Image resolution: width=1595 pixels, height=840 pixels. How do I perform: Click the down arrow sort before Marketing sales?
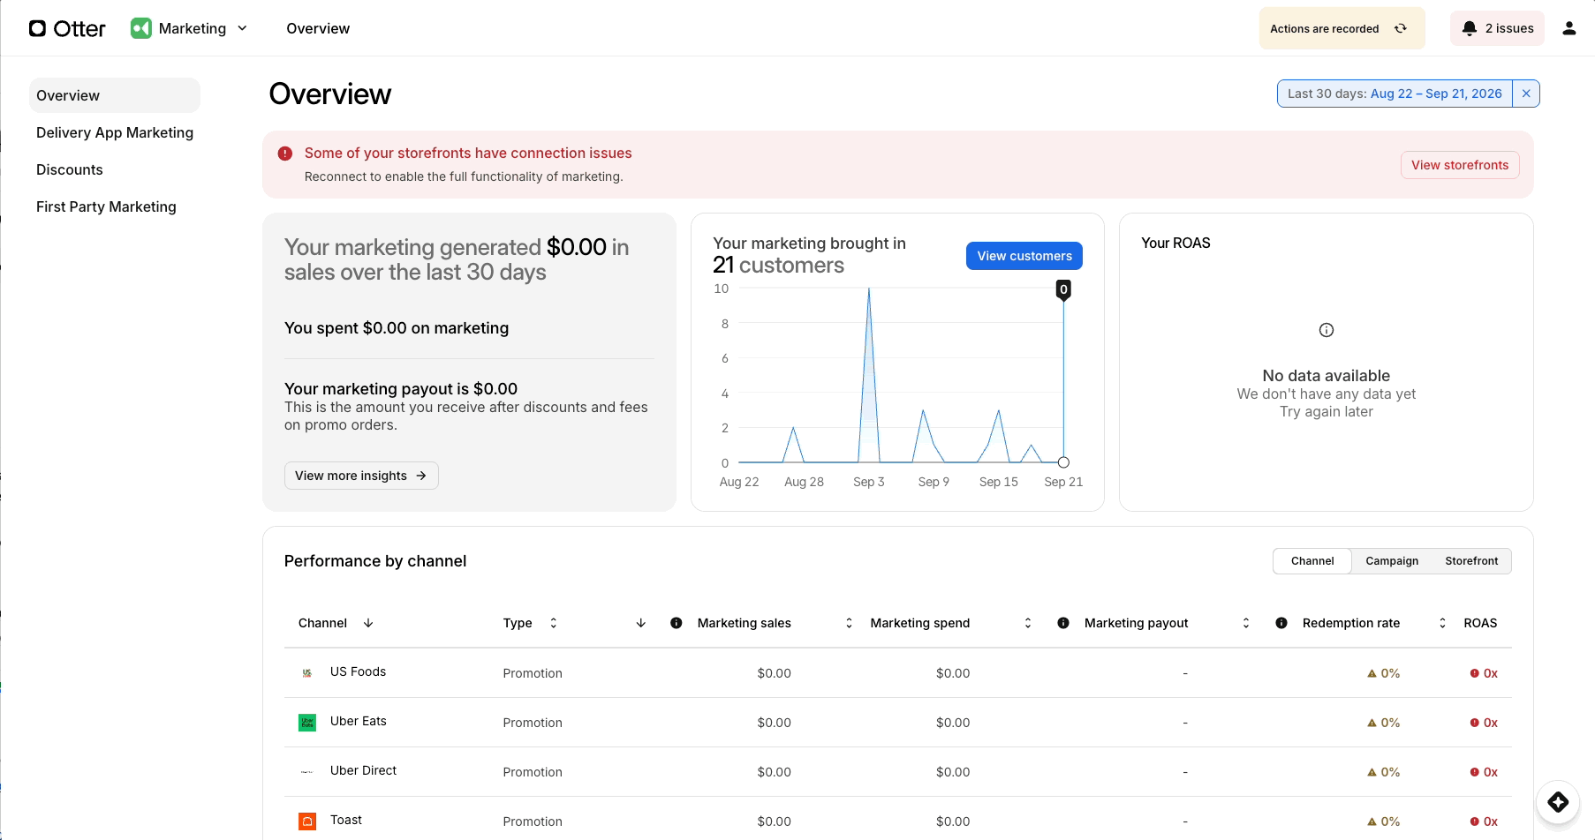click(641, 623)
